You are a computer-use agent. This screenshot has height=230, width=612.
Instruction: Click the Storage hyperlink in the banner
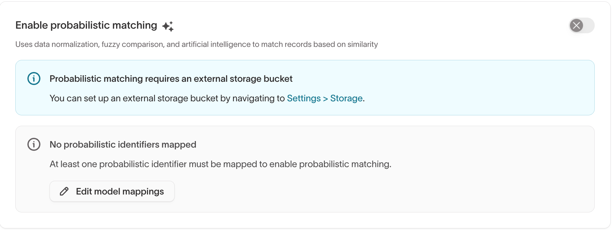tap(346, 98)
